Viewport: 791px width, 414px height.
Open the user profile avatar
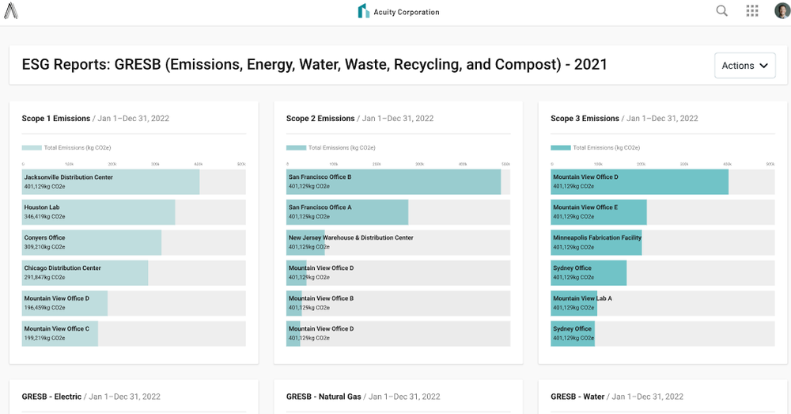782,11
